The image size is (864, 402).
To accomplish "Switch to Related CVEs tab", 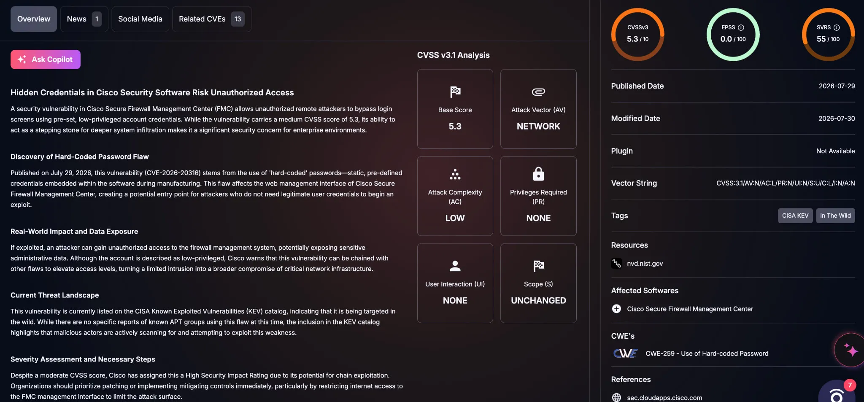I will [x=212, y=19].
